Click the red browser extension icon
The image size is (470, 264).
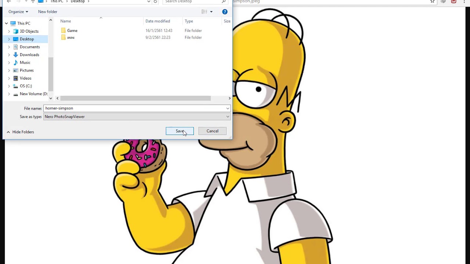(x=454, y=1)
